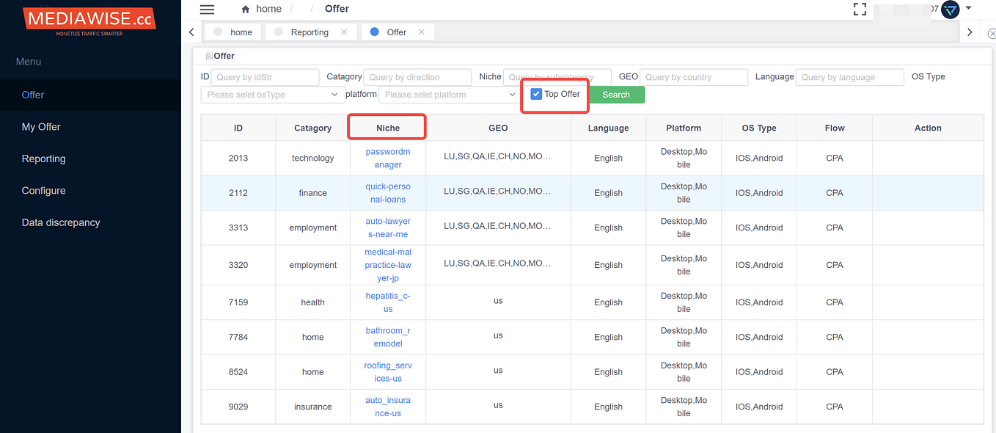Open Data discrepancy in sidebar

tap(61, 222)
